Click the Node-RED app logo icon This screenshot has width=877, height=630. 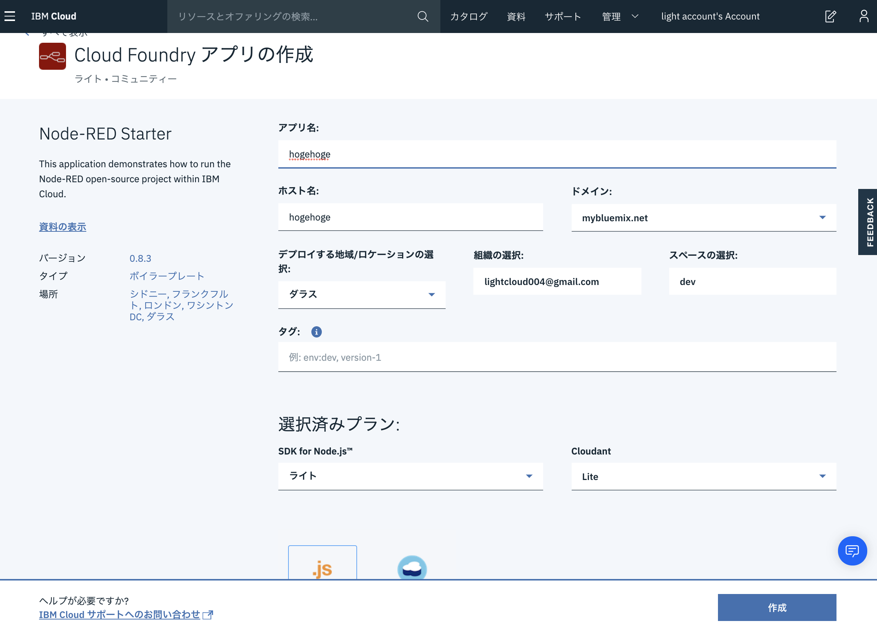53,56
